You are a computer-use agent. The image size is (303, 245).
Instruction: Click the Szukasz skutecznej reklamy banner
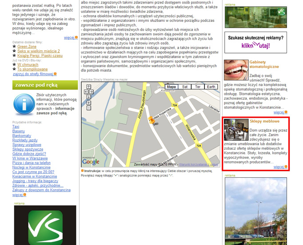(x=255, y=42)
